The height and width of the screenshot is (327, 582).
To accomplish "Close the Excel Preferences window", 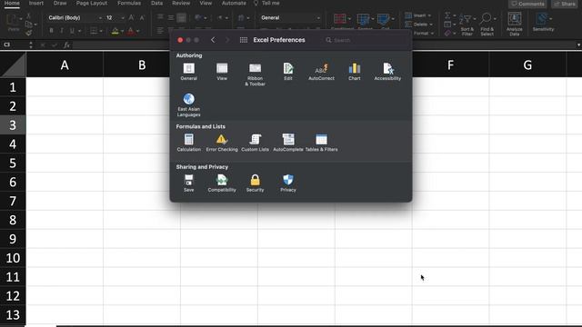I will click(180, 40).
